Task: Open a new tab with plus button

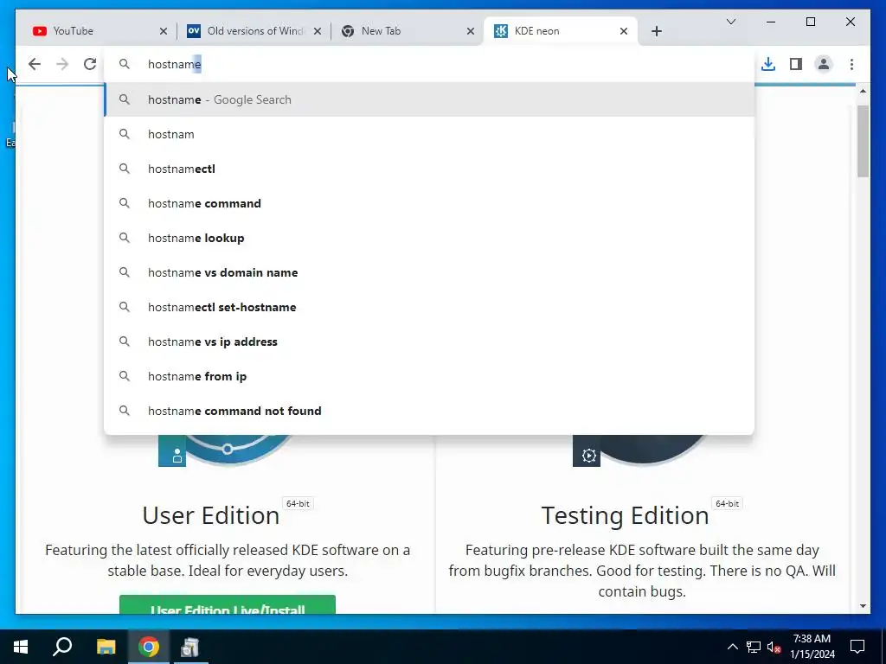Action: point(656,31)
